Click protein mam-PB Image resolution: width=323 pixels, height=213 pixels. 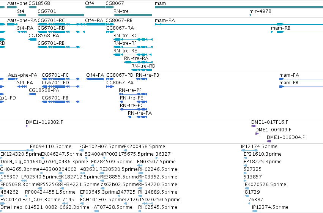301,87
